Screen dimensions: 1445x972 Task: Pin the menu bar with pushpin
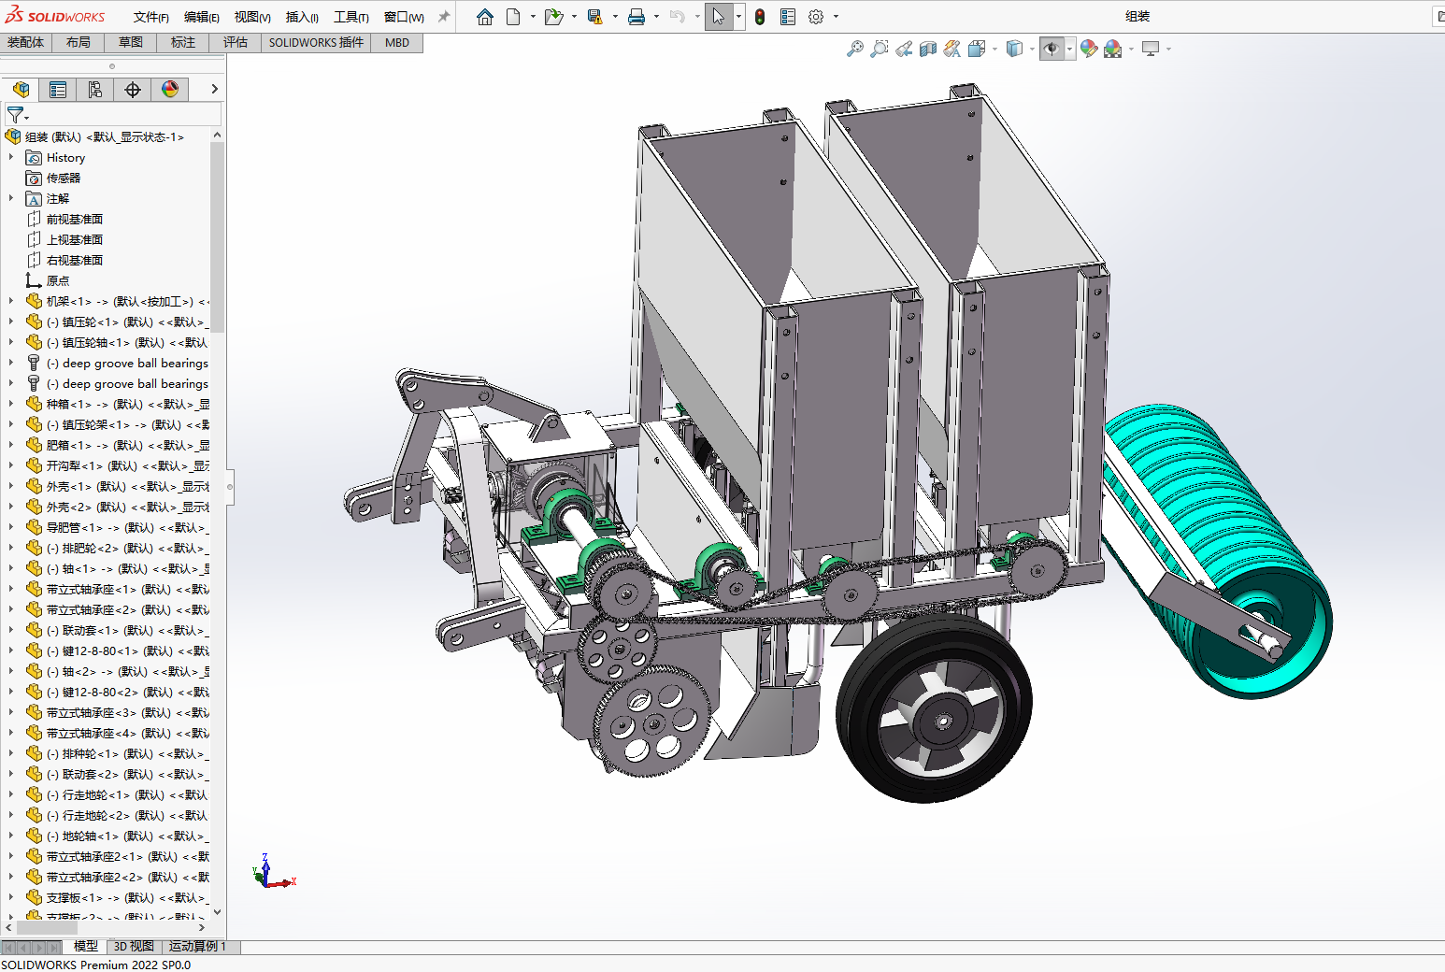[x=444, y=17]
